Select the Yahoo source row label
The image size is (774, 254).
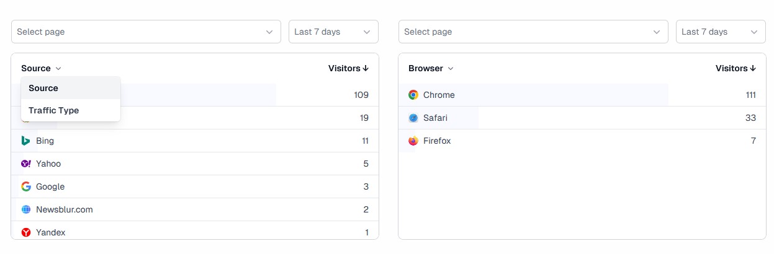48,164
